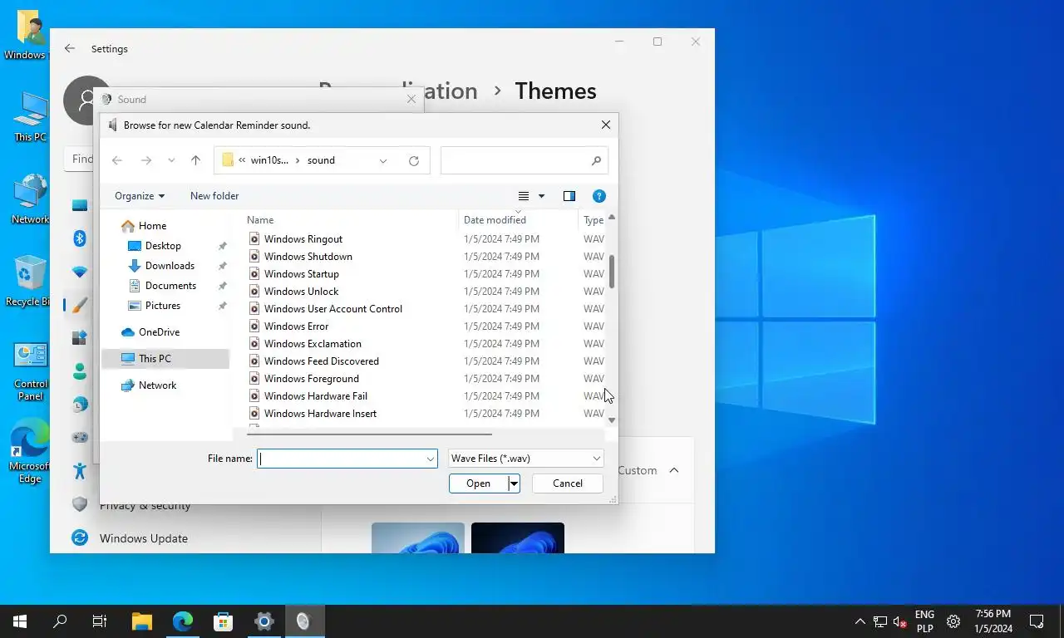Open recent locations dropdown arrow
Viewport: 1064px width, 638px height.
pos(171,160)
